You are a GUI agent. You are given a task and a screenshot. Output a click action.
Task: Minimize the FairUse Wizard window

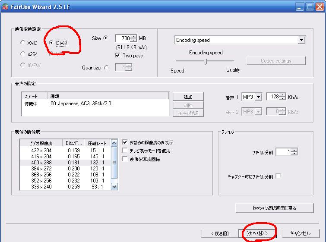299,7
